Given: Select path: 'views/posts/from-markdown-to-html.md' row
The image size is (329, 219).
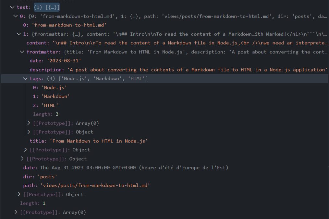Looking at the screenshot, I should point(87,185).
